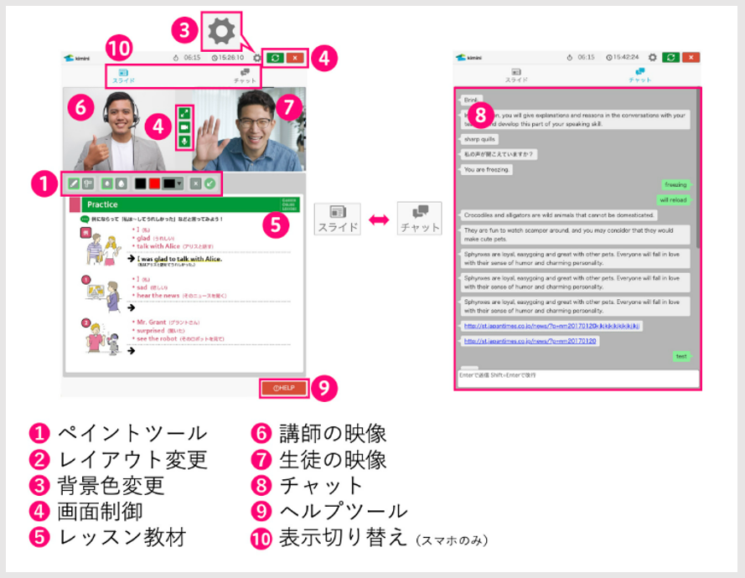
Task: Open settings gear in the chat-view window
Action: 653,58
